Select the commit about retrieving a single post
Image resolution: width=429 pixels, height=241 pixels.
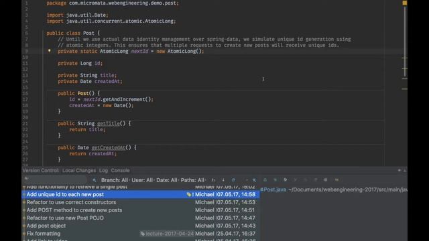tap(140, 187)
